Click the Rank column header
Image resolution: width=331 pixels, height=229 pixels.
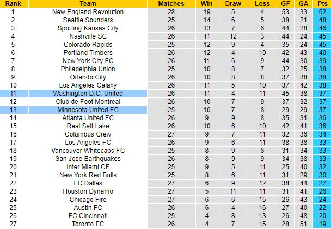[x=14, y=4]
